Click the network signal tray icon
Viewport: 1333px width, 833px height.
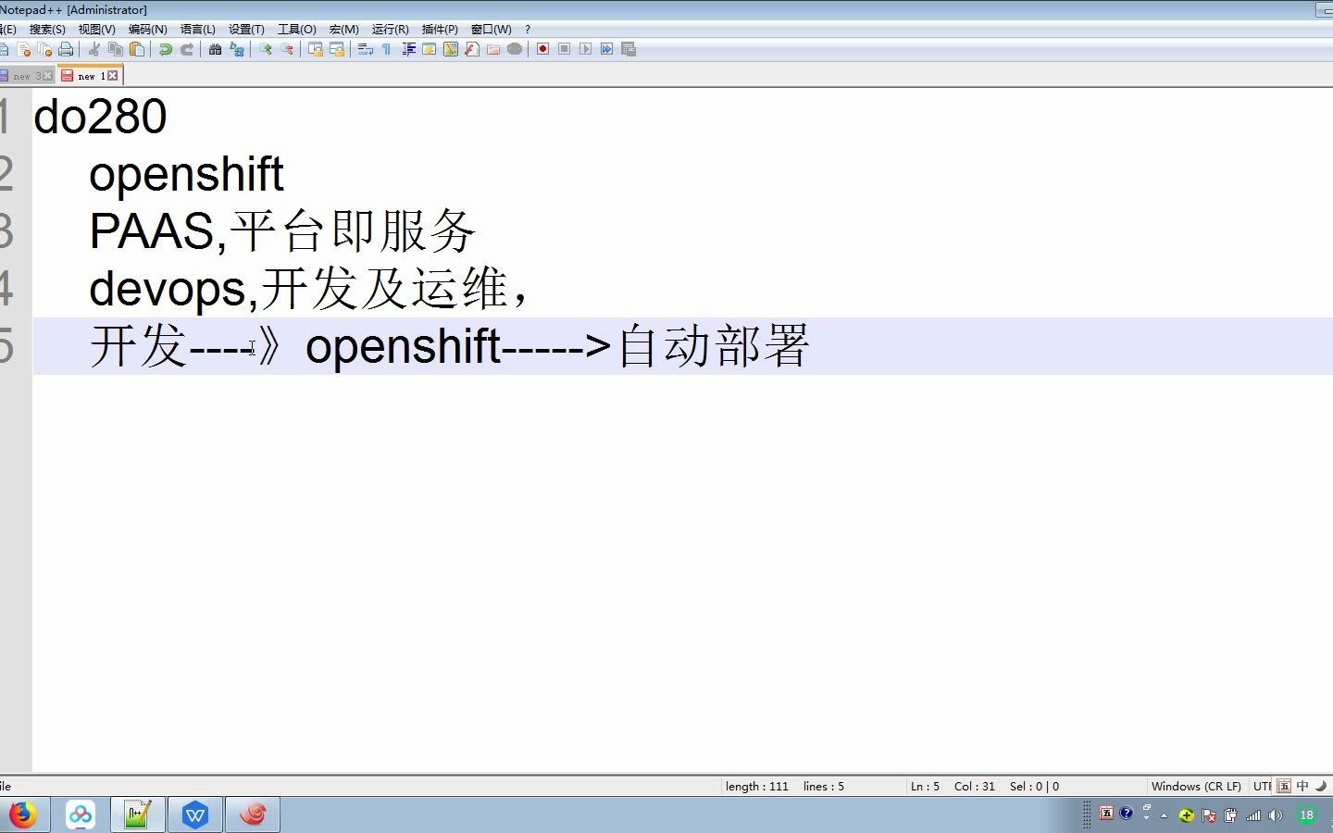[1253, 815]
